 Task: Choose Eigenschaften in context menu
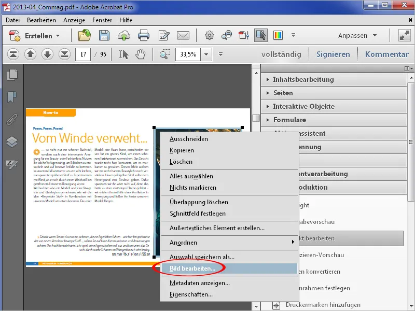tap(229, 294)
